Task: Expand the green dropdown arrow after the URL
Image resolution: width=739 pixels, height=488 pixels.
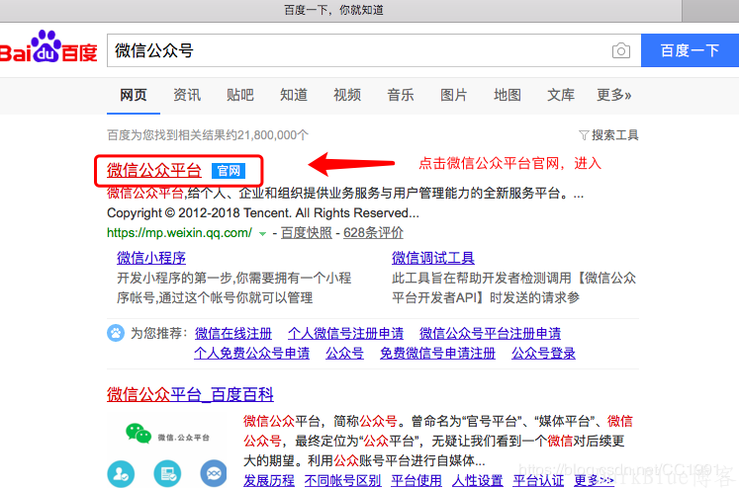Action: (x=262, y=234)
